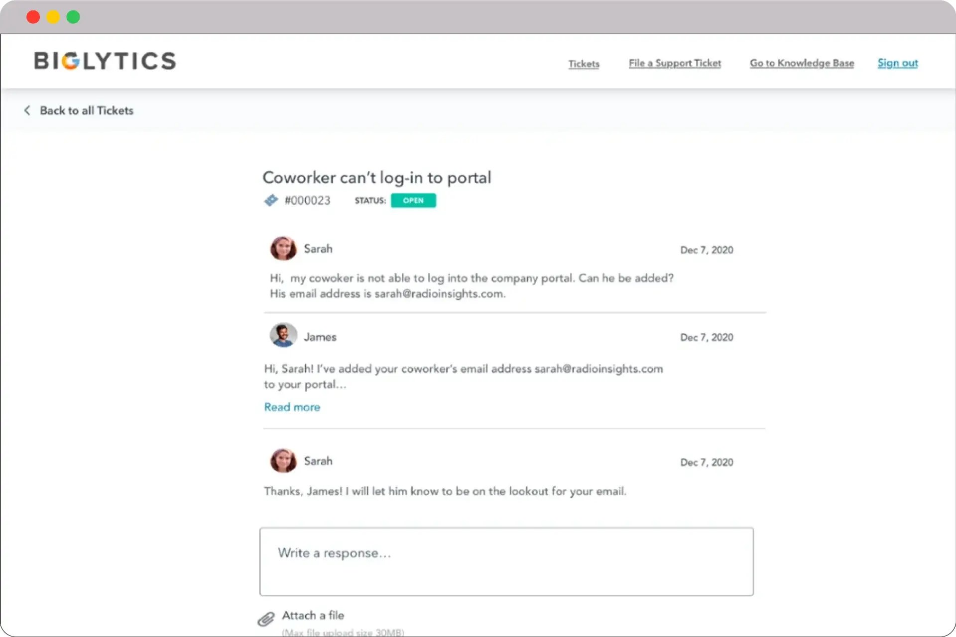The image size is (956, 637).
Task: Expand James's reply with Read more
Action: pyautogui.click(x=292, y=407)
